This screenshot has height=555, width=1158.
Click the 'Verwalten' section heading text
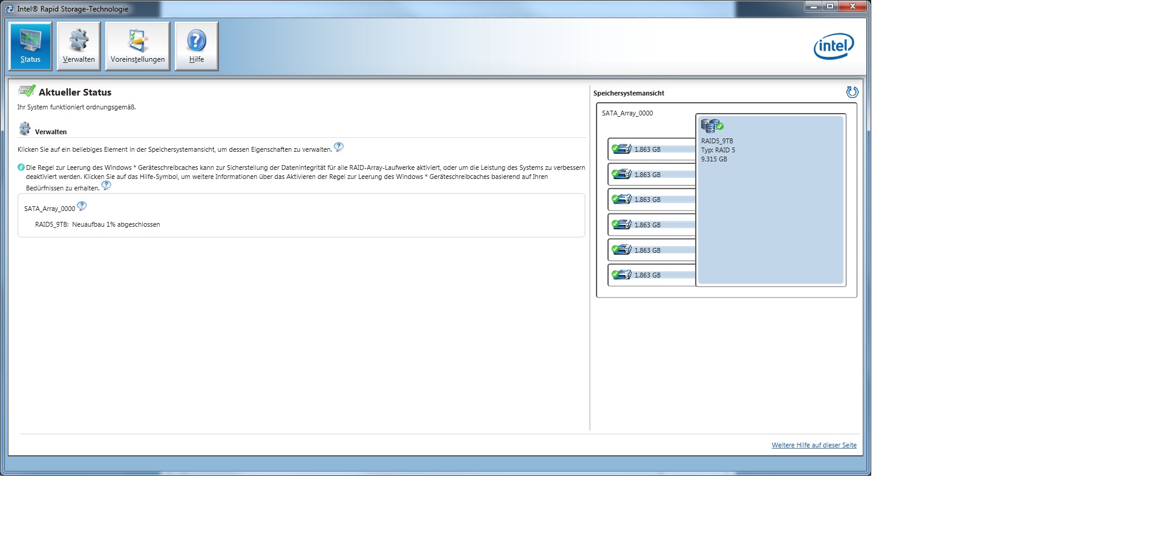click(x=51, y=132)
